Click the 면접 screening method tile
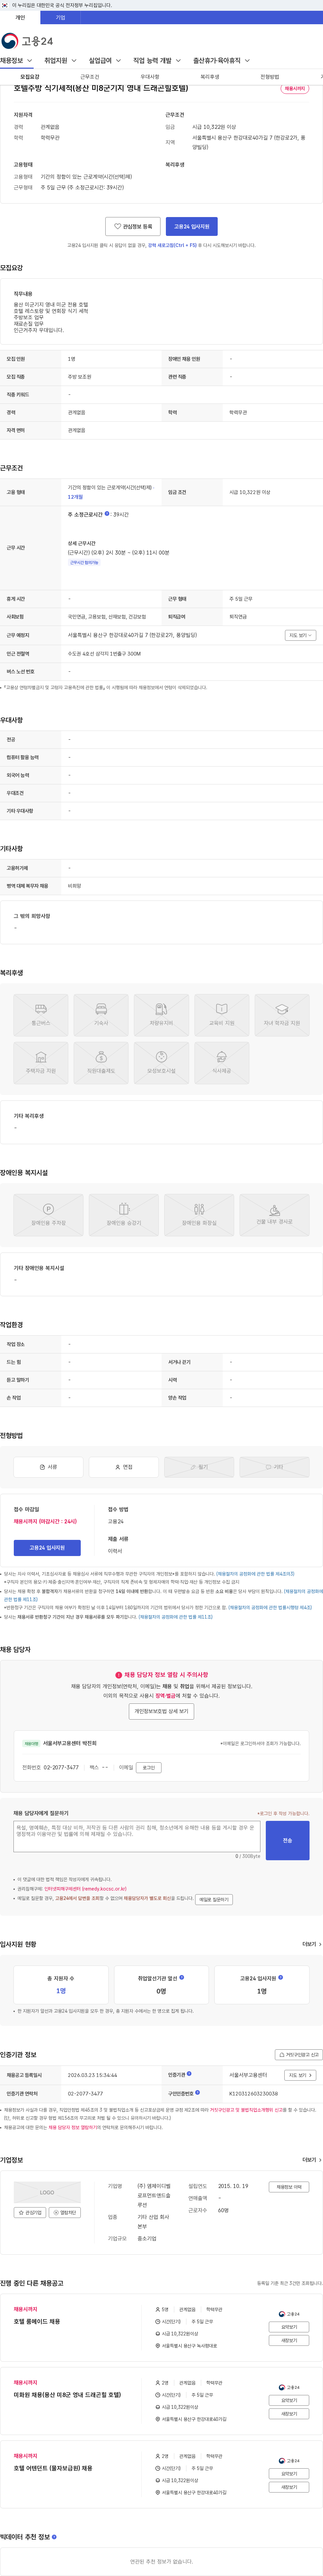This screenshot has height=2576, width=323. (x=124, y=1467)
